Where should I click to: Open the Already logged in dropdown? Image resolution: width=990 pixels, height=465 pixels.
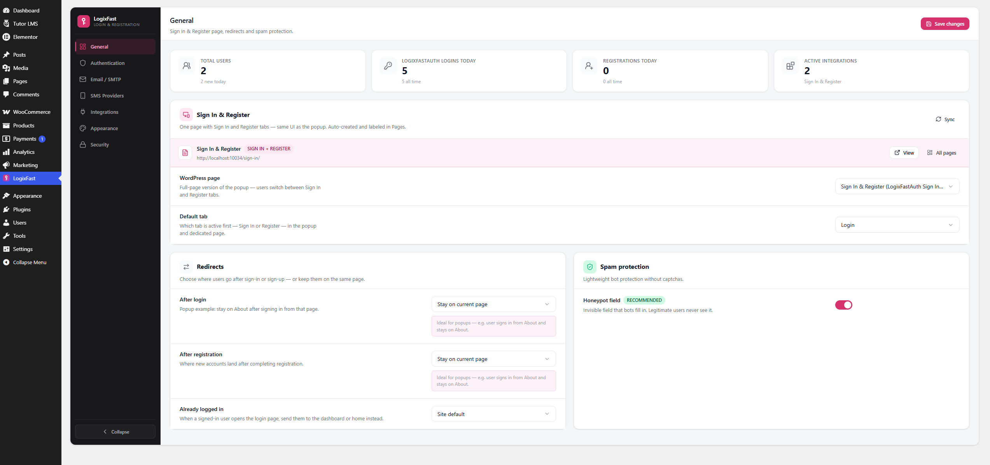(x=493, y=414)
